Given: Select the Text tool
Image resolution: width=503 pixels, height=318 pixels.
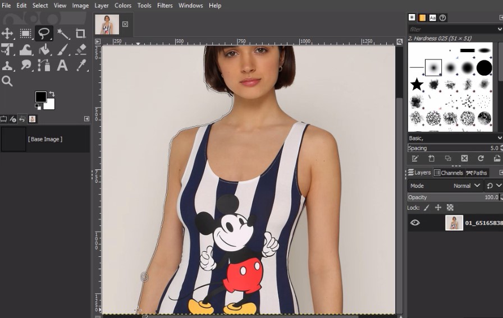Looking at the screenshot, I should click(x=62, y=66).
